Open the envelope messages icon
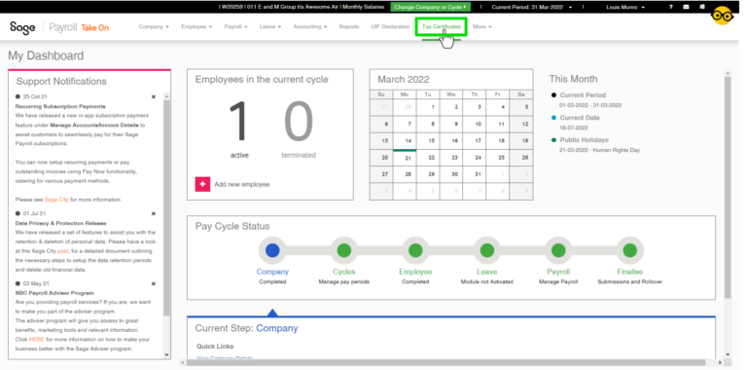 pyautogui.click(x=686, y=7)
